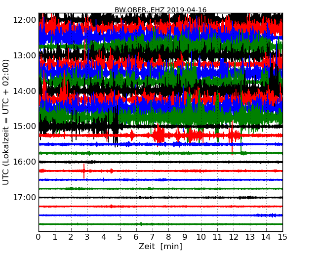This screenshot has width=321, height=257.
Task: Click the x-axis tick label 4
Action: 104,237
